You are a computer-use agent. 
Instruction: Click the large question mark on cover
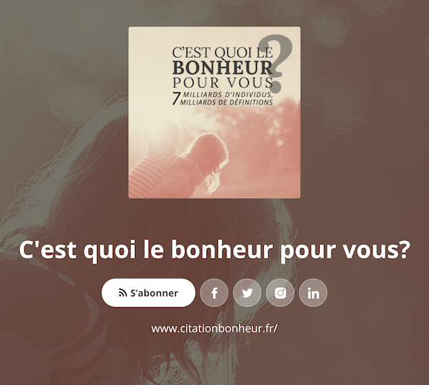click(276, 64)
